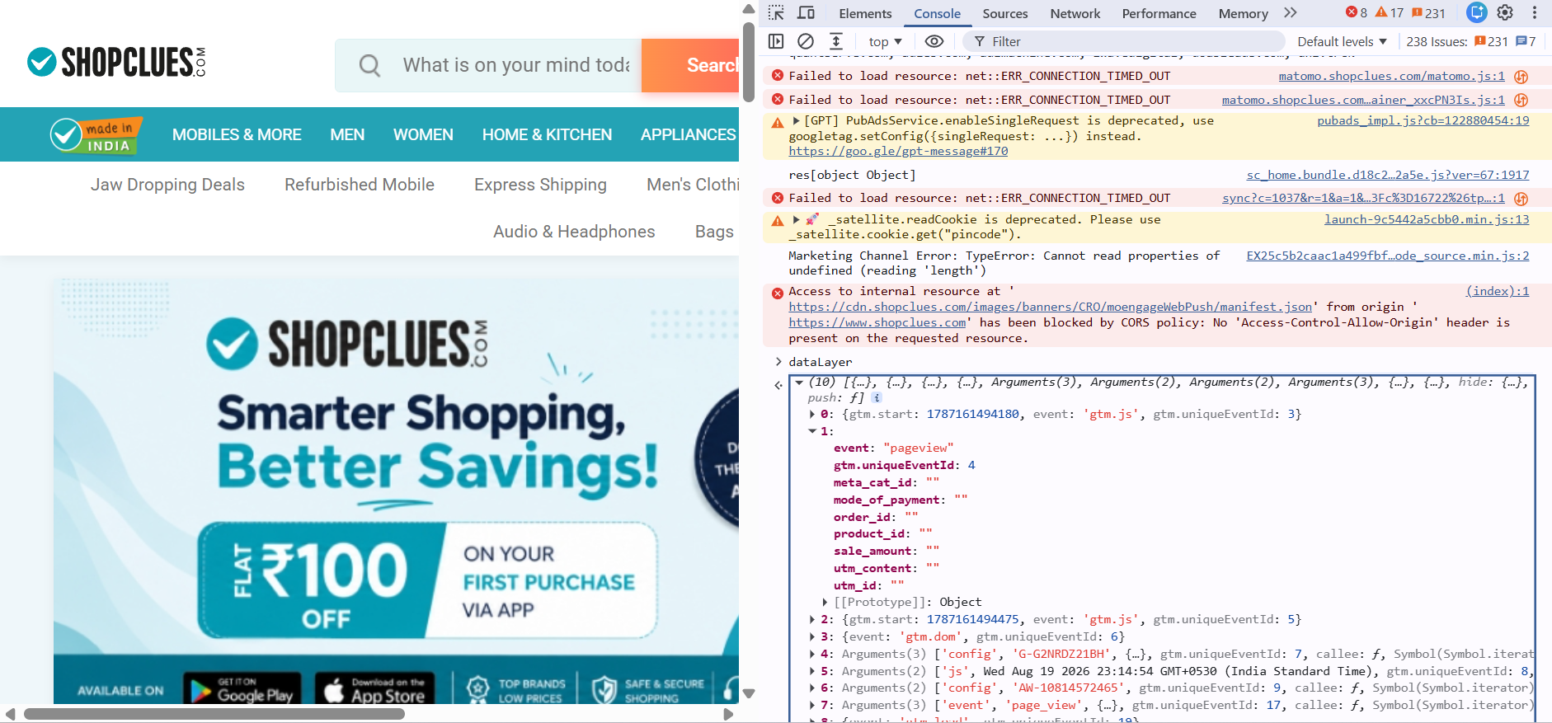
Task: Toggle the device toolbar icon
Action: point(806,13)
